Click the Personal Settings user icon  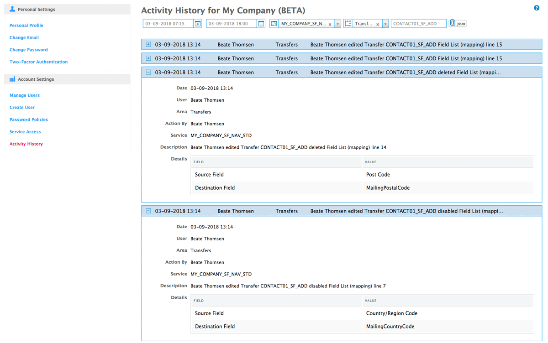12,9
